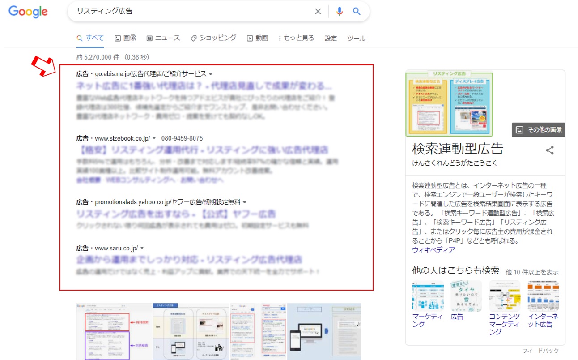Image resolution: width=578 pixels, height=360 pixels.
Task: Open first image result with red and purple boxes
Action: coord(114,331)
